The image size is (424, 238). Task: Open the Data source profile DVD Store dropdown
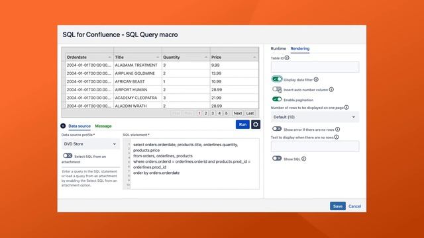(x=90, y=144)
